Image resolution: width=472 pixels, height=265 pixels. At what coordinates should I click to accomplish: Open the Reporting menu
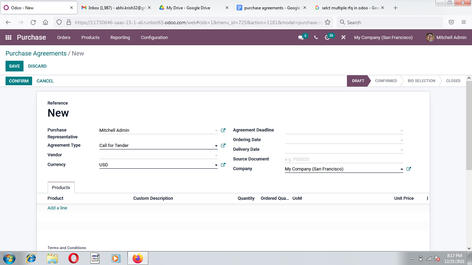coord(120,37)
